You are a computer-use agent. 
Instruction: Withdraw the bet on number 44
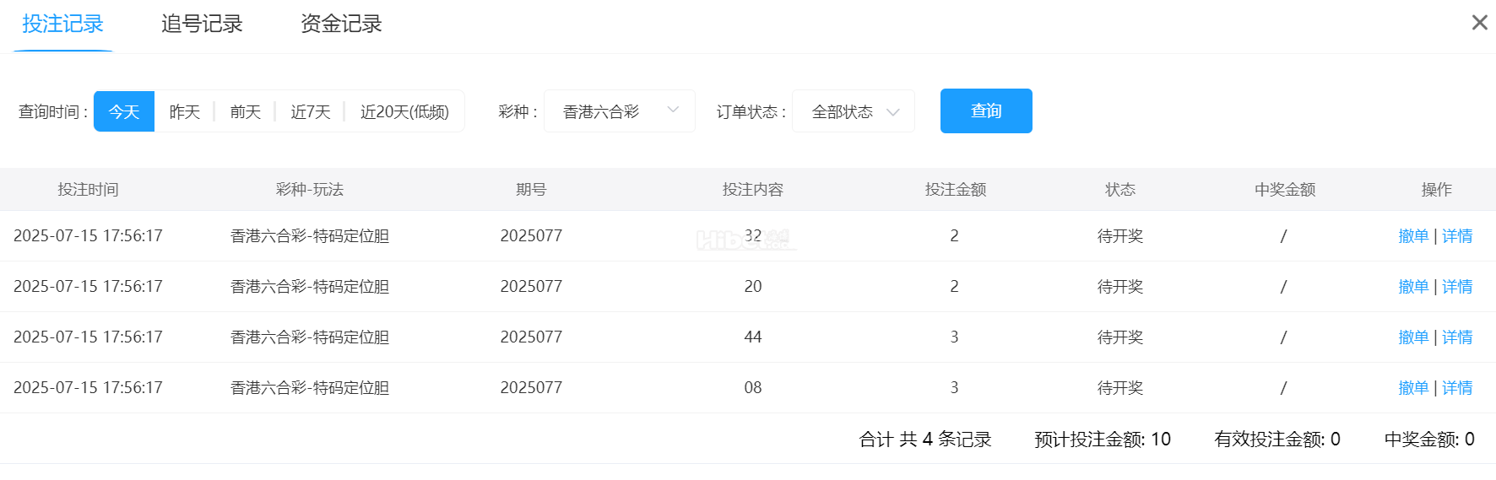1412,337
